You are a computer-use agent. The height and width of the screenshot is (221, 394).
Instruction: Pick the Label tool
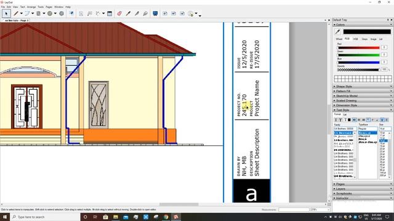(89, 14)
